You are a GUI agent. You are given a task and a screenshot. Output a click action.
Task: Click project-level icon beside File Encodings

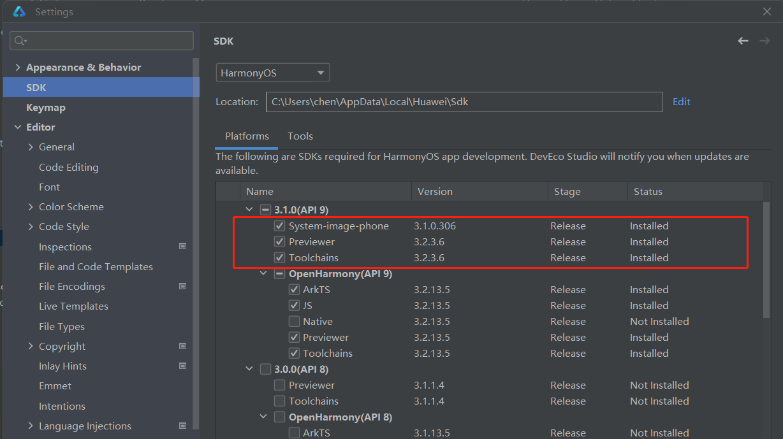click(183, 286)
